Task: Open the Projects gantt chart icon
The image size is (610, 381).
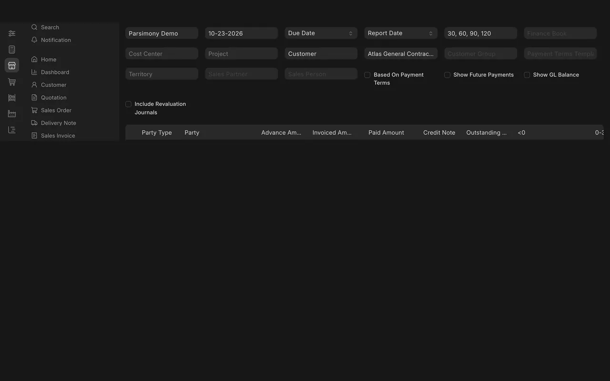Action: click(x=12, y=130)
